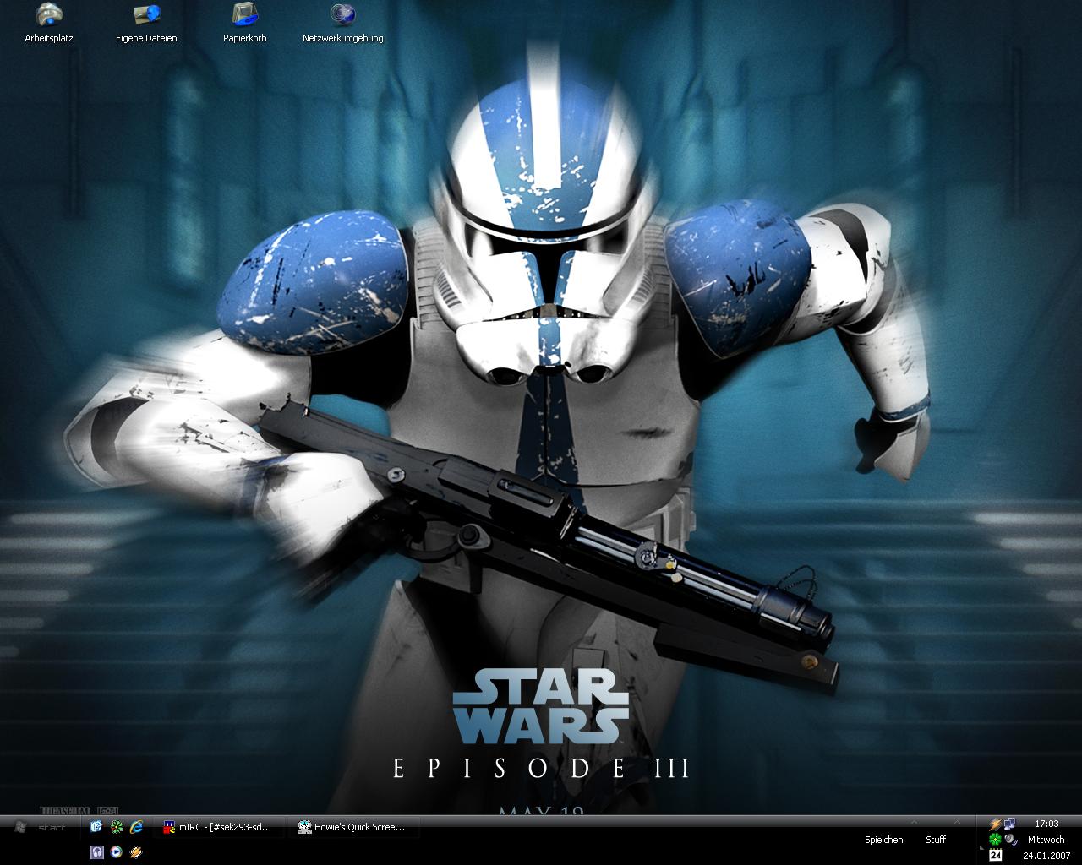Launch Windows Media Player from quick launch
The width and height of the screenshot is (1082, 865).
[117, 852]
